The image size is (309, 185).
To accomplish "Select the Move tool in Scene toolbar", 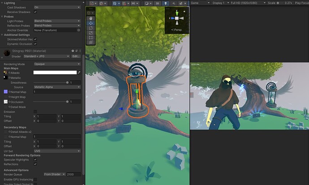I will click(90, 23).
